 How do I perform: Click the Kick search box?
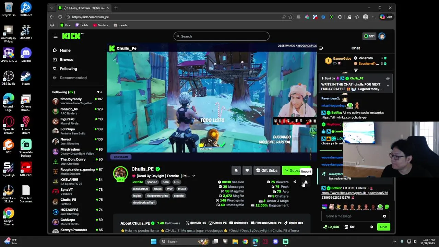point(221,36)
